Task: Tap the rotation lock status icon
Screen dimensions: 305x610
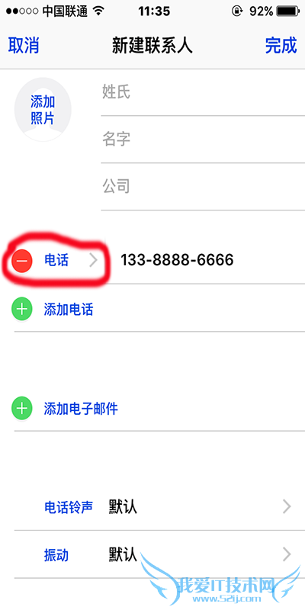Action: point(237,11)
